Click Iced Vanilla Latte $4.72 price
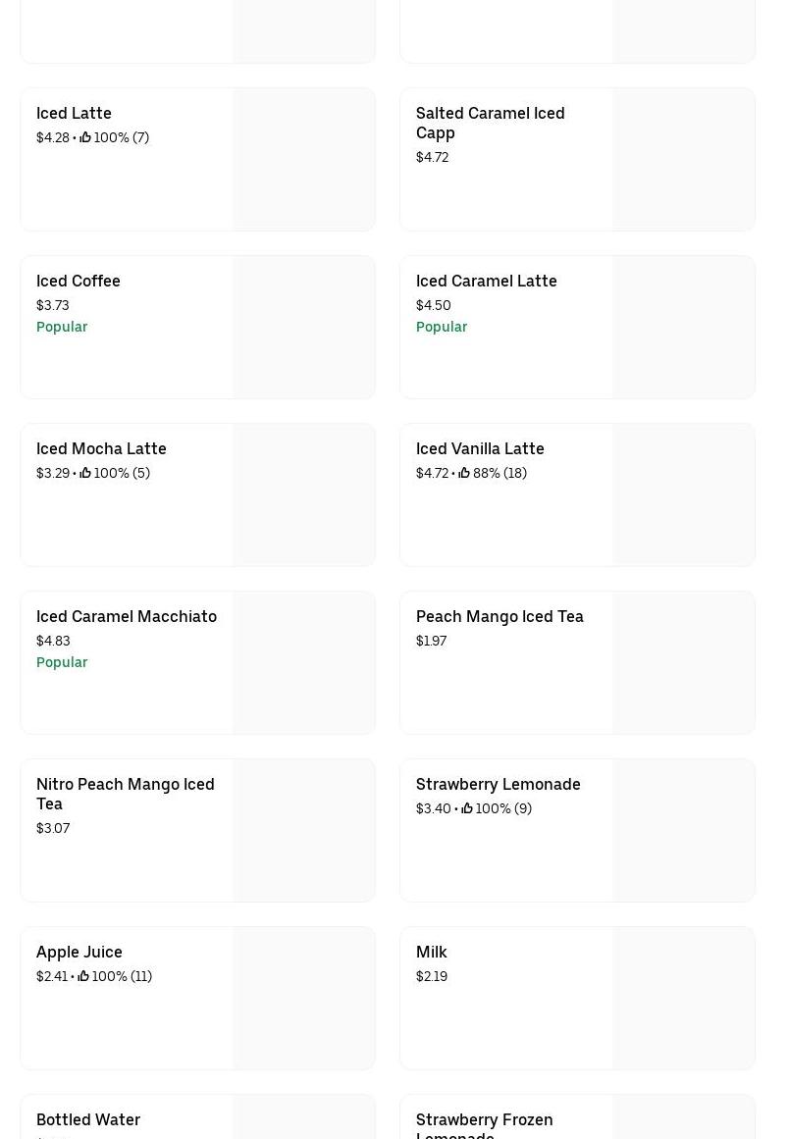This screenshot has height=1139, width=789. point(432,474)
